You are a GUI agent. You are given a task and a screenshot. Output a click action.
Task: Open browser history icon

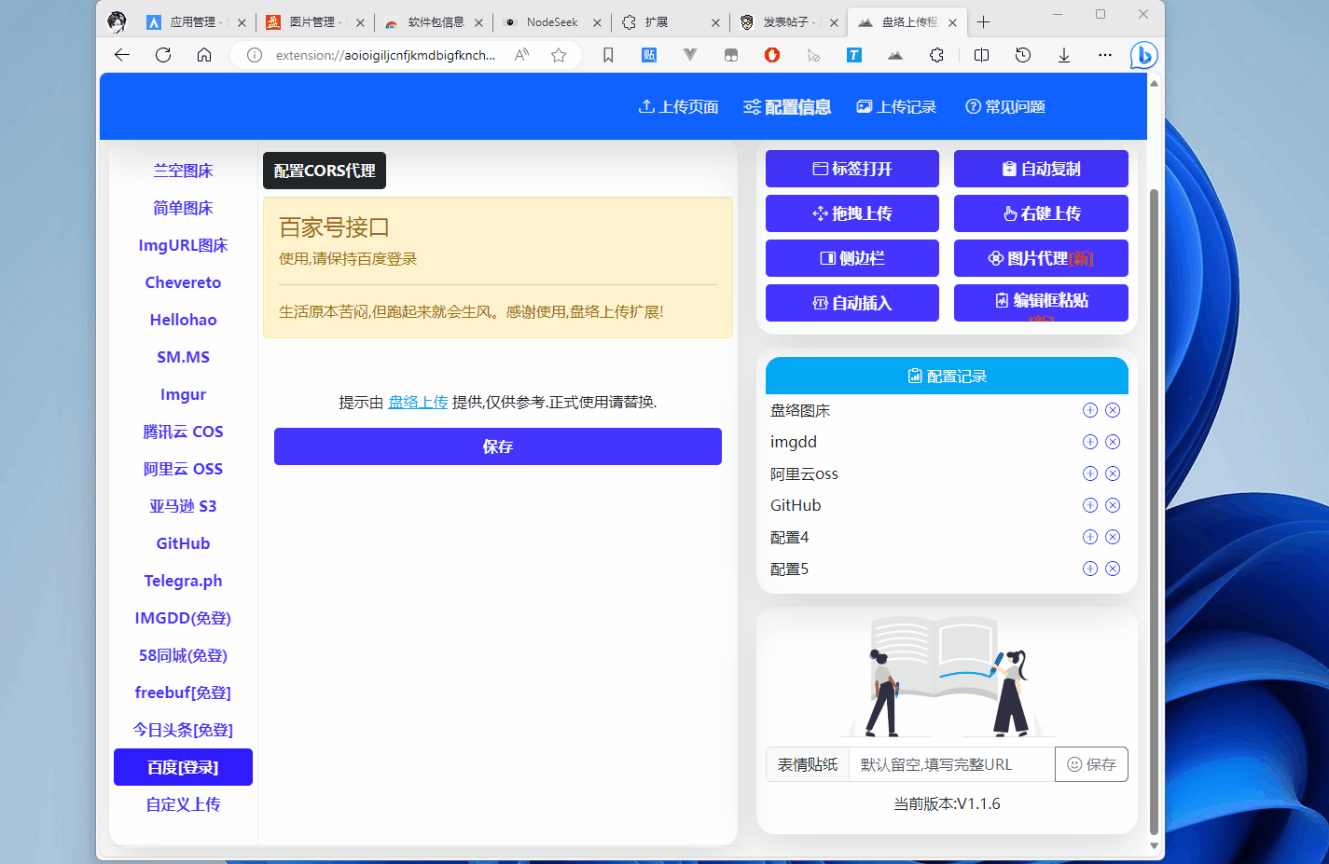click(x=1023, y=55)
